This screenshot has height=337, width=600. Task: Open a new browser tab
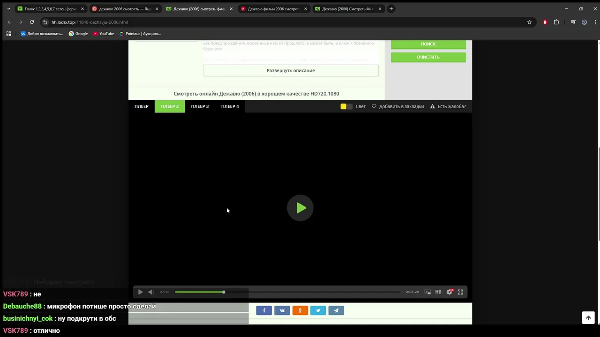tap(391, 9)
